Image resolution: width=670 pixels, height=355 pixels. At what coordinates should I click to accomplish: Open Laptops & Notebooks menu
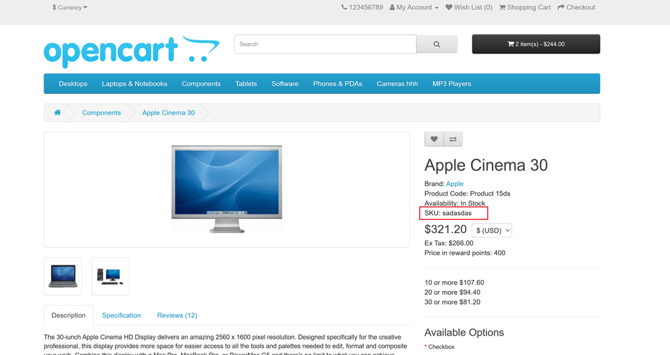click(x=135, y=84)
